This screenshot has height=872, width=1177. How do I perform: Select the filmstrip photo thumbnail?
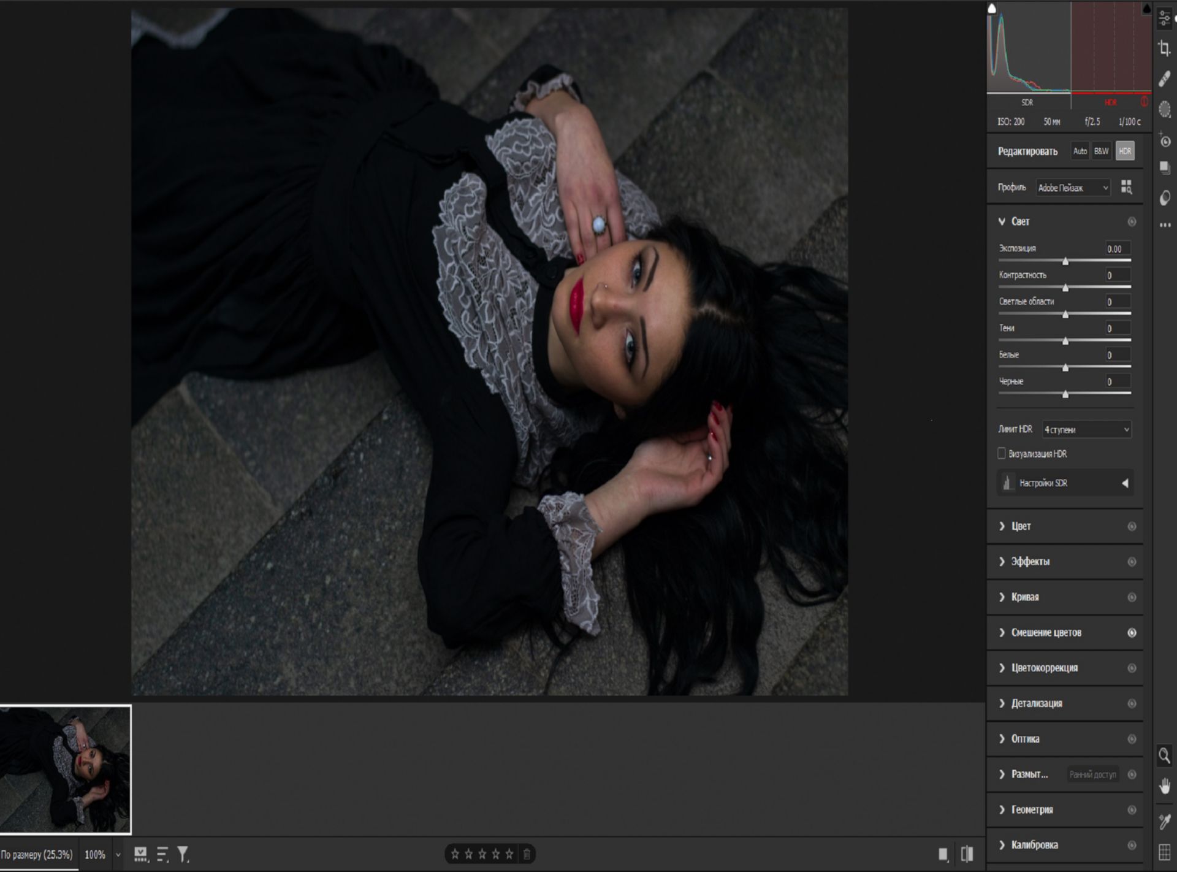pos(65,770)
